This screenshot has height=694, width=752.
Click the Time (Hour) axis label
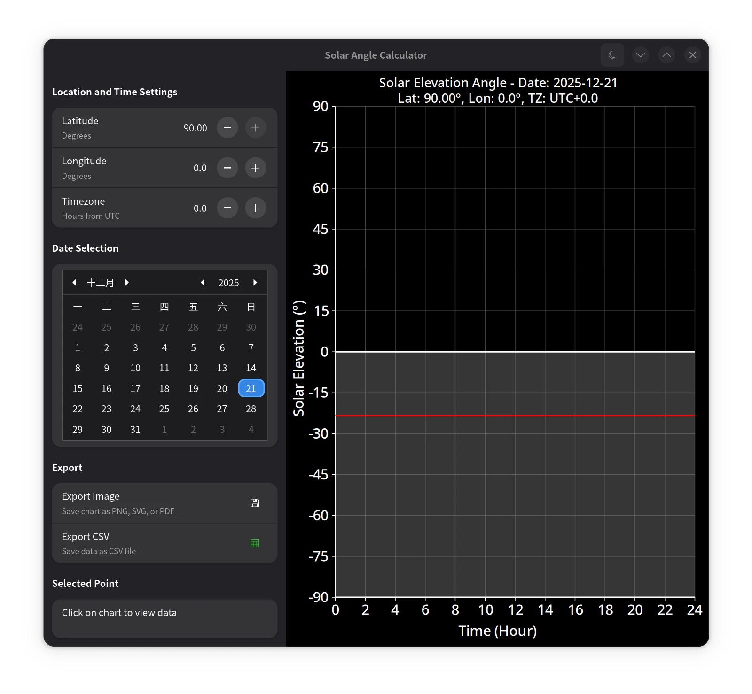click(498, 631)
